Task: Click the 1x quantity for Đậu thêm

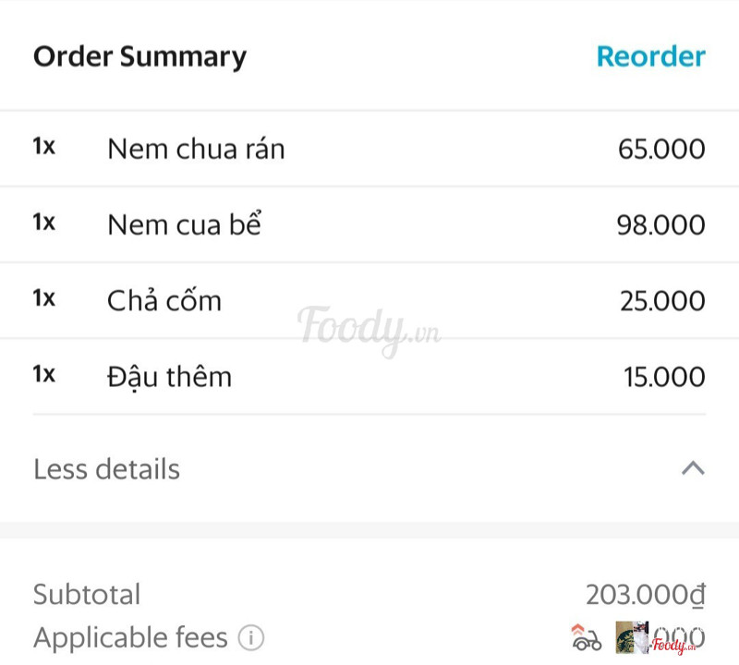Action: pos(44,375)
